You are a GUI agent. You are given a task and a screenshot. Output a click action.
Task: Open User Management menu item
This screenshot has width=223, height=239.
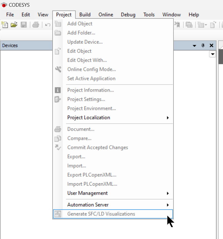[113, 193]
